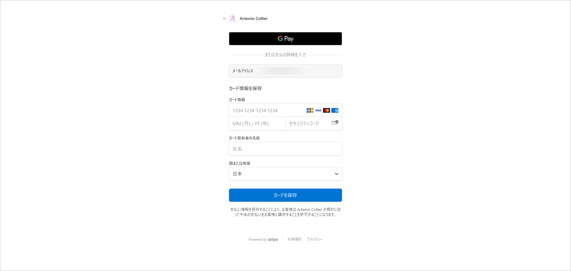Click the JCB card brand icon
This screenshot has width=571, height=271.
point(310,110)
